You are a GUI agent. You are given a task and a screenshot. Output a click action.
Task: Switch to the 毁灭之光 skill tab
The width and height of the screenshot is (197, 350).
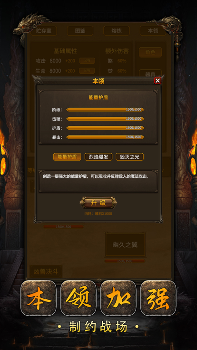tap(129, 157)
